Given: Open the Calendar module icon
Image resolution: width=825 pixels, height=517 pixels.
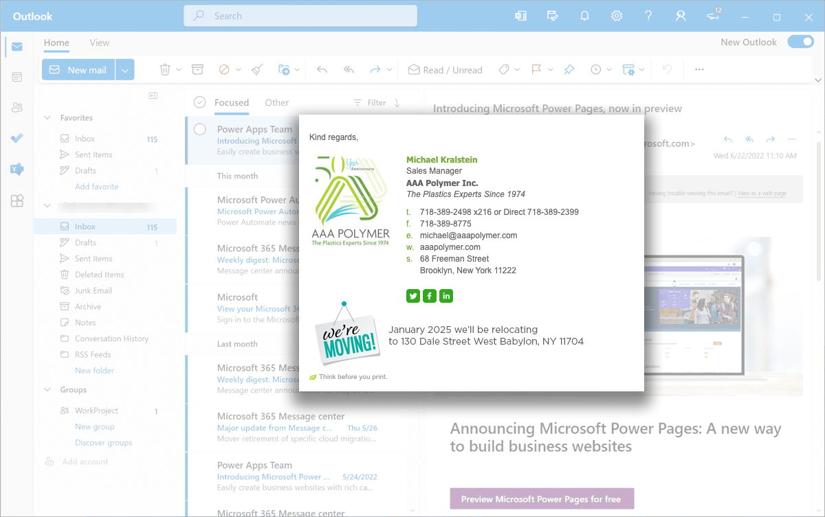Looking at the screenshot, I should [x=16, y=77].
